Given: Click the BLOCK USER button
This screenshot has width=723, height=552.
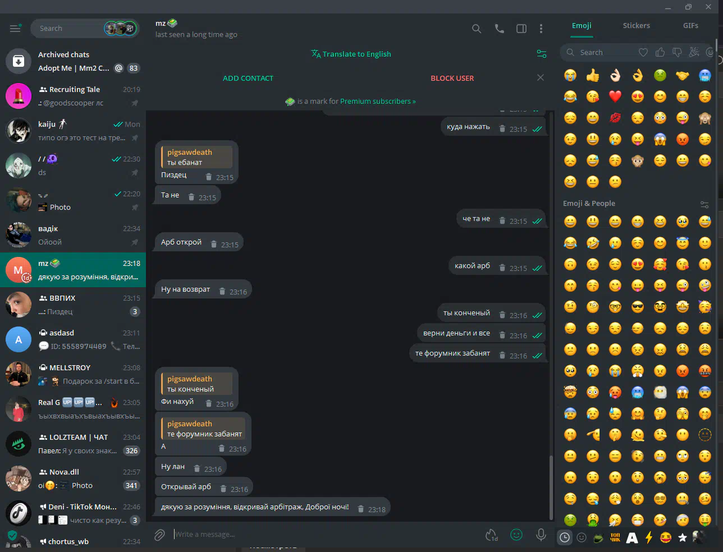Looking at the screenshot, I should [x=452, y=79].
